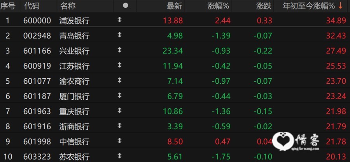
Task: Click latest price 11.94
Action: click(173, 66)
